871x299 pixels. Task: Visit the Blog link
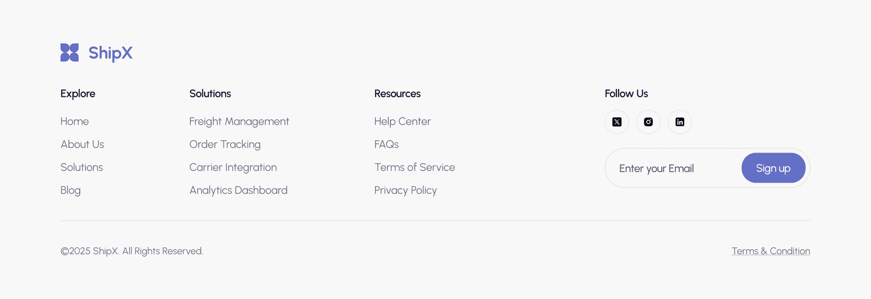point(70,190)
